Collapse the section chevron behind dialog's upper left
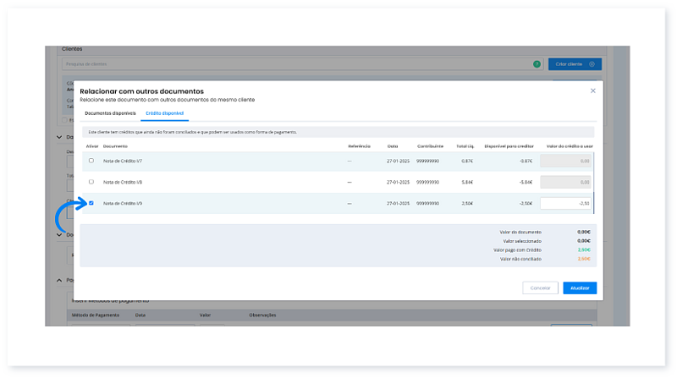This screenshot has height=378, width=677. pos(58,136)
